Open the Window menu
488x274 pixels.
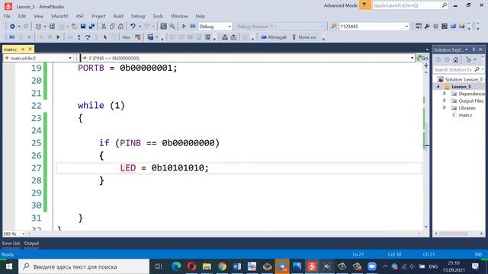179,16
